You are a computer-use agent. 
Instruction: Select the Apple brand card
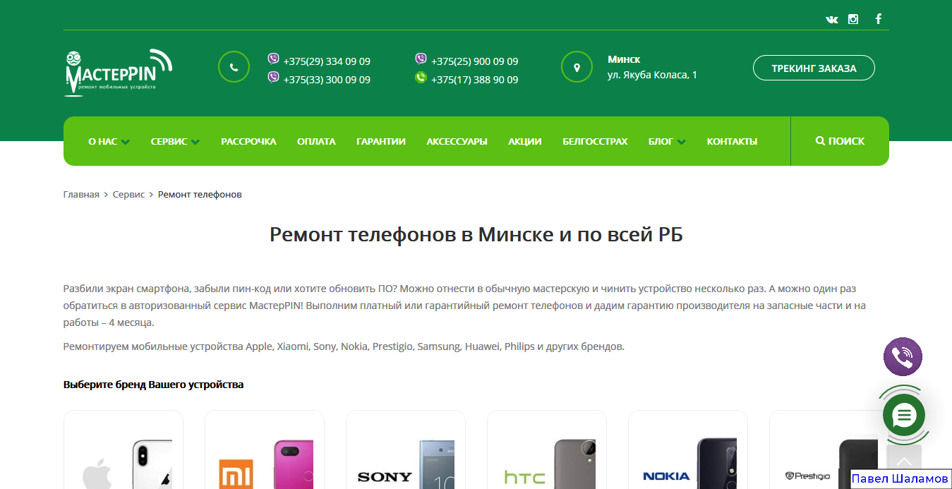coord(123,449)
